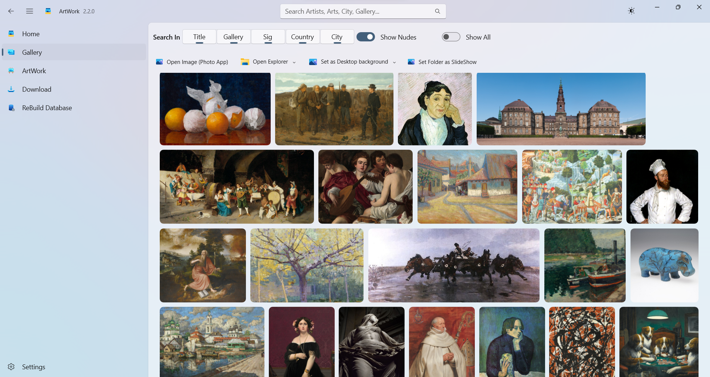Viewport: 710px width, 377px height.
Task: Select the Magi procession fresco thumbnail
Action: [x=572, y=187]
